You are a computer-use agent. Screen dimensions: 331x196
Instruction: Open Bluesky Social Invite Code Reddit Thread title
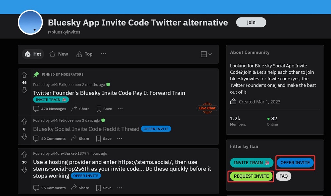point(86,129)
